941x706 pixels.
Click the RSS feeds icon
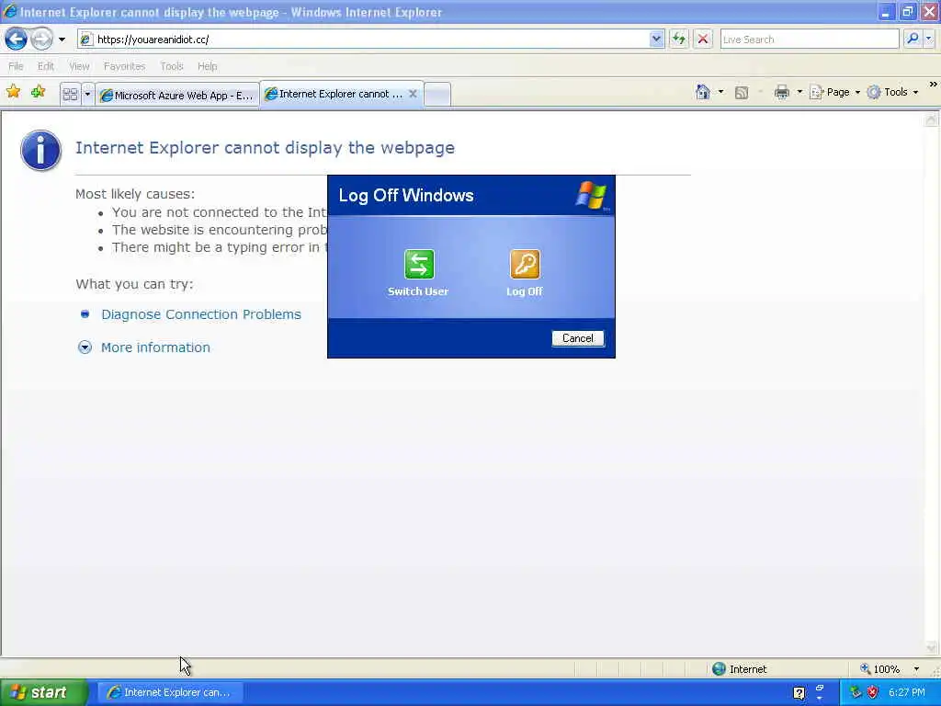[x=742, y=93]
